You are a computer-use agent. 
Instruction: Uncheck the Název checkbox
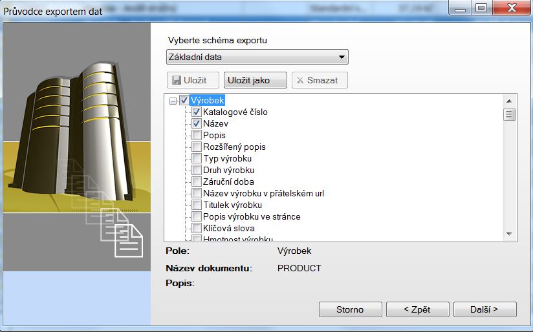[197, 124]
